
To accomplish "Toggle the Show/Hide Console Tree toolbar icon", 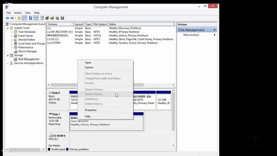I will point(24,18).
